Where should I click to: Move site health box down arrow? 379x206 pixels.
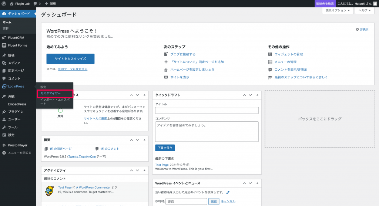(137, 95)
